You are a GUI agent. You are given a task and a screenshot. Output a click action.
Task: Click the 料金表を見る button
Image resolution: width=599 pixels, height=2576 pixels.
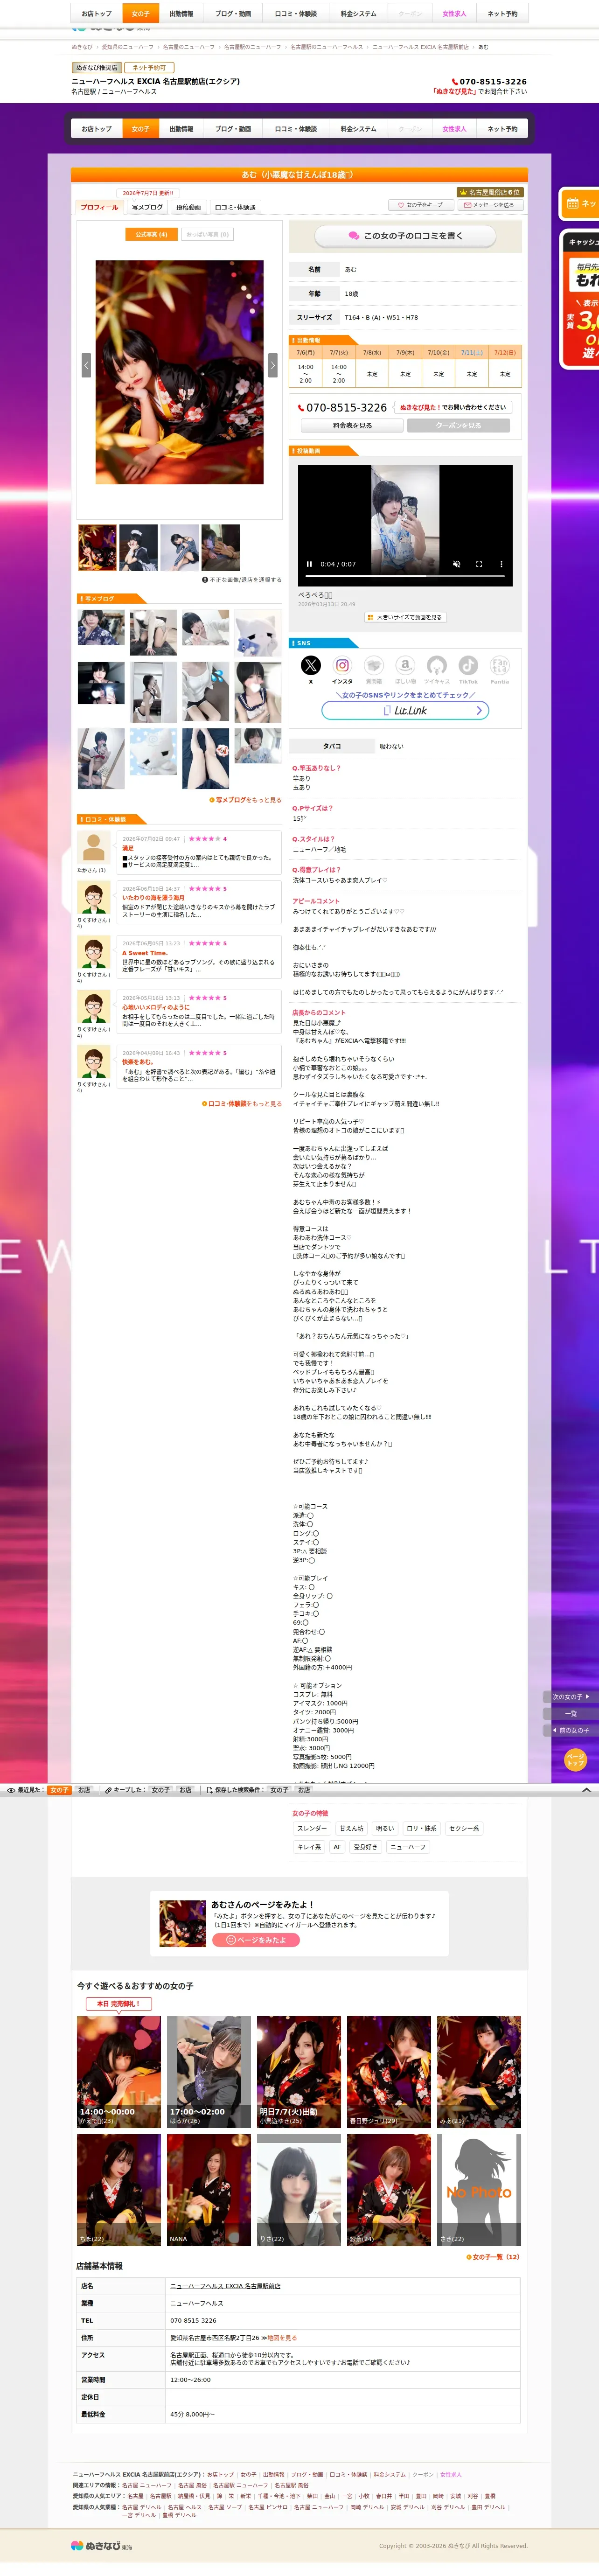point(352,426)
